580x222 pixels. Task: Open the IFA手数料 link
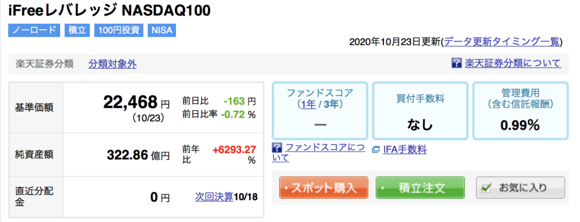click(x=405, y=150)
